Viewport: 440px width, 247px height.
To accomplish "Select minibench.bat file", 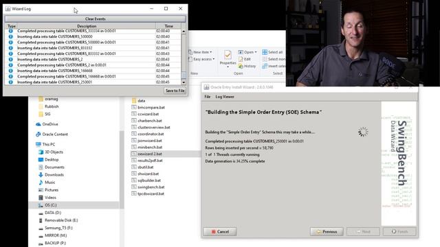I will click(x=147, y=147).
